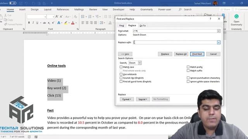Screen dimensions: 248x139
Task: Open the References ribbon tab
Action: coord(63,9)
